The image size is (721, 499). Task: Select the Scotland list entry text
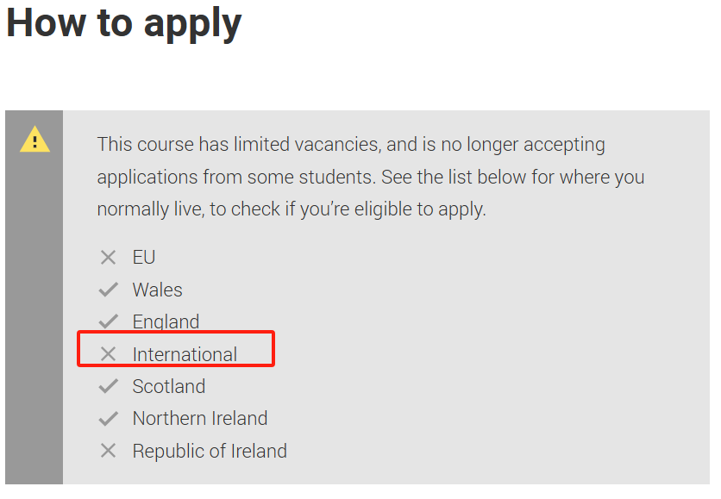(169, 386)
